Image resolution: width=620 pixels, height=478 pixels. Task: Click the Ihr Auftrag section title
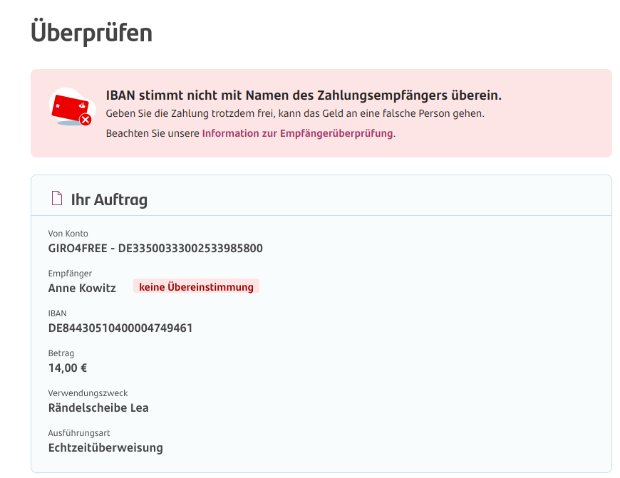point(109,199)
